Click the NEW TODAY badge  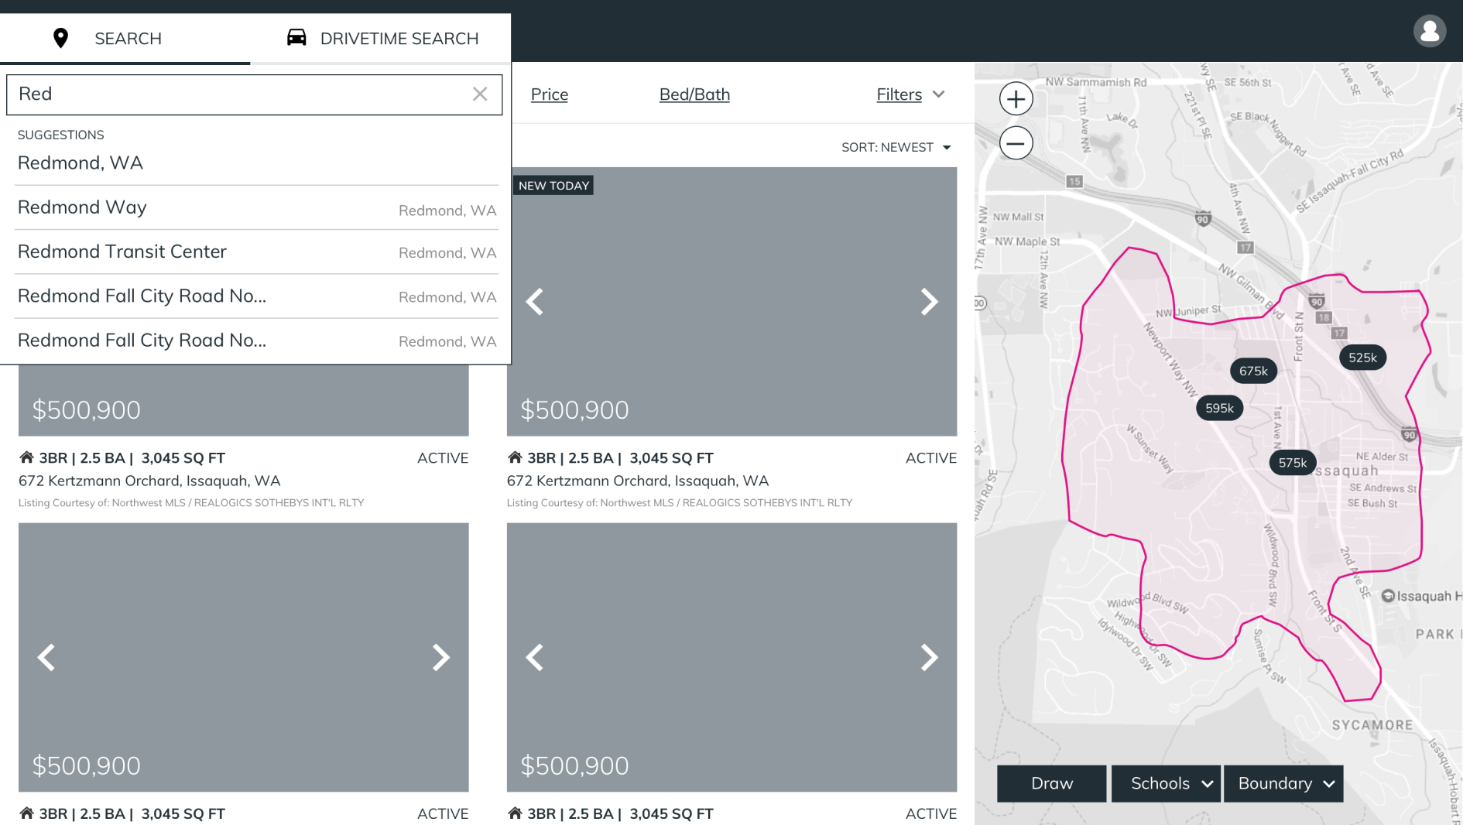(553, 186)
